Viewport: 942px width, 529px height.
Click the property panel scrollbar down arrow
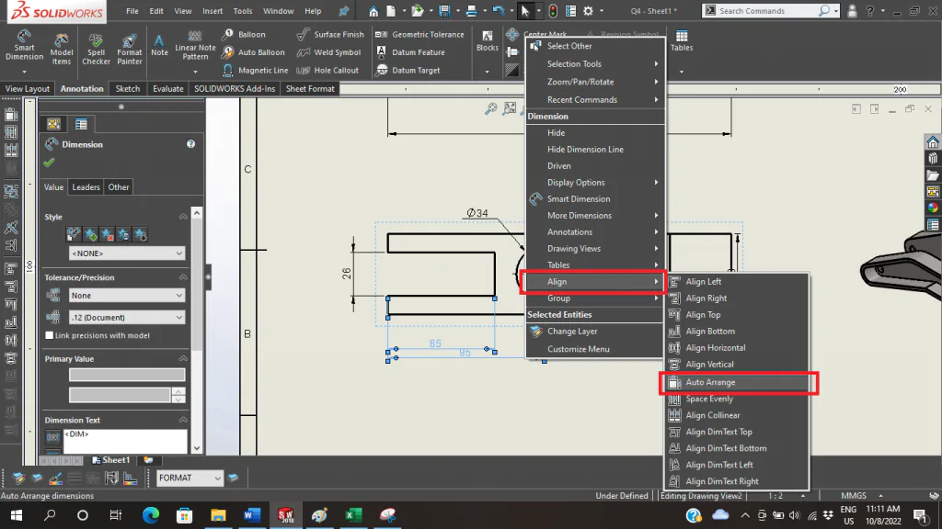[197, 447]
